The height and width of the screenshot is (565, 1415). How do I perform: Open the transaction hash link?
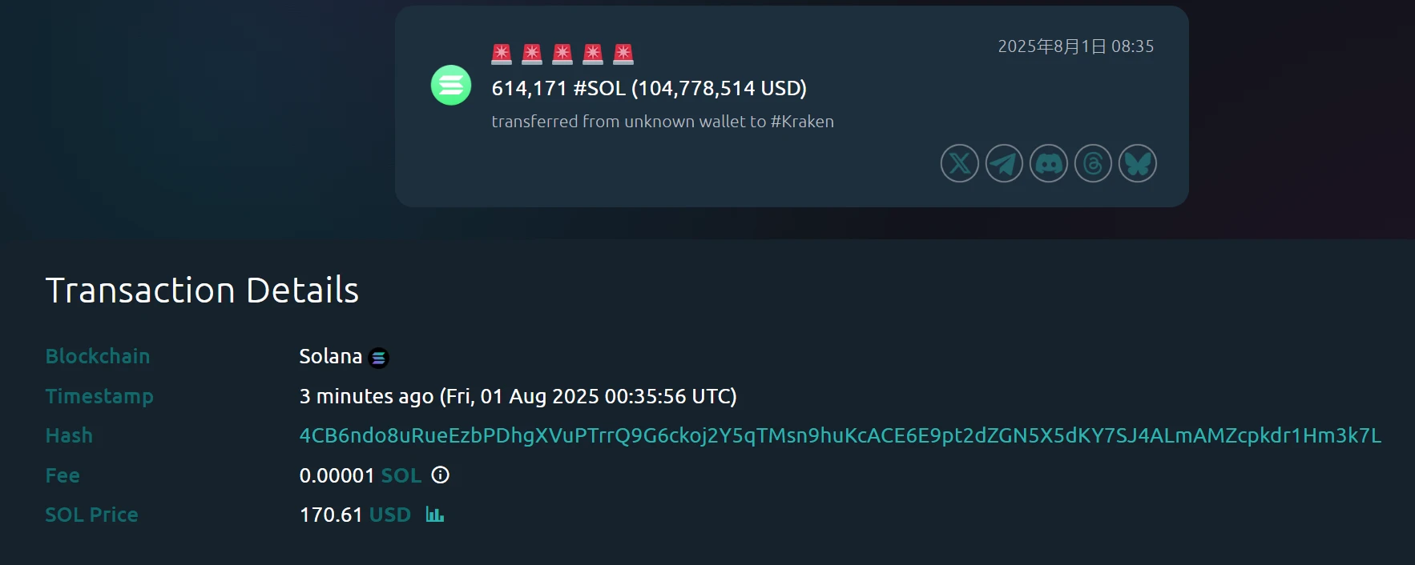[840, 435]
